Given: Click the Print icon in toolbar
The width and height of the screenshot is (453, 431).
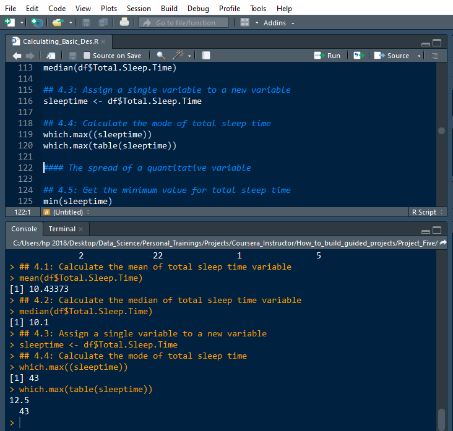Looking at the screenshot, I should 124,22.
